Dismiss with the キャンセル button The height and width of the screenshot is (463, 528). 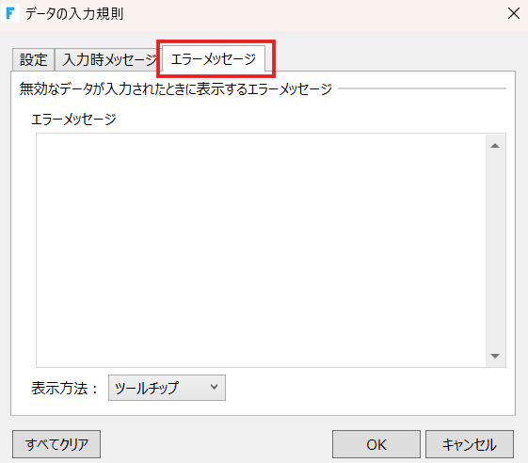[x=470, y=444]
